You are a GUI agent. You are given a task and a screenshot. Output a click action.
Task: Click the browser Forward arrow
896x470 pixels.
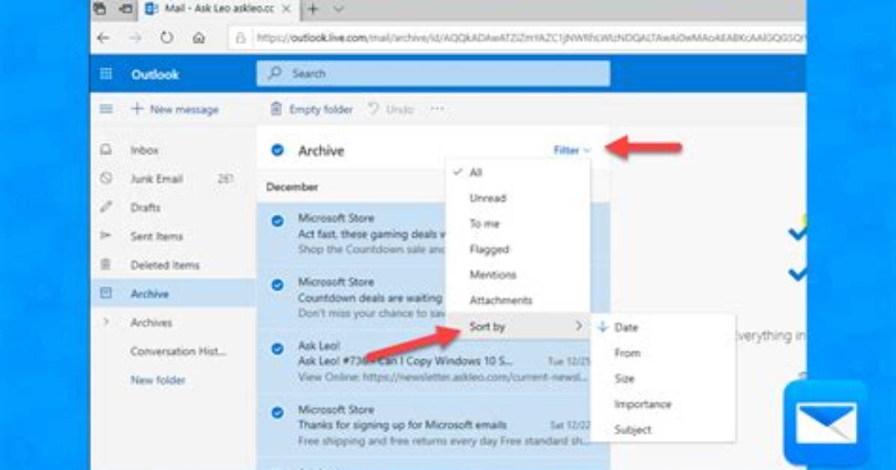click(136, 38)
